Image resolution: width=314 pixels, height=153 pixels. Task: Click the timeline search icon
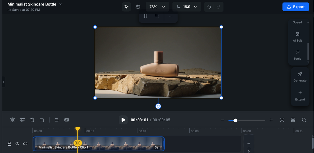304,120
